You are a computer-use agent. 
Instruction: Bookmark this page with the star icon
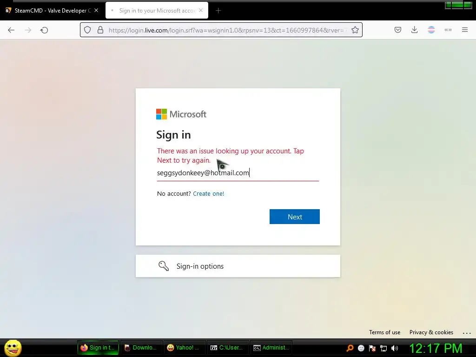(x=355, y=30)
